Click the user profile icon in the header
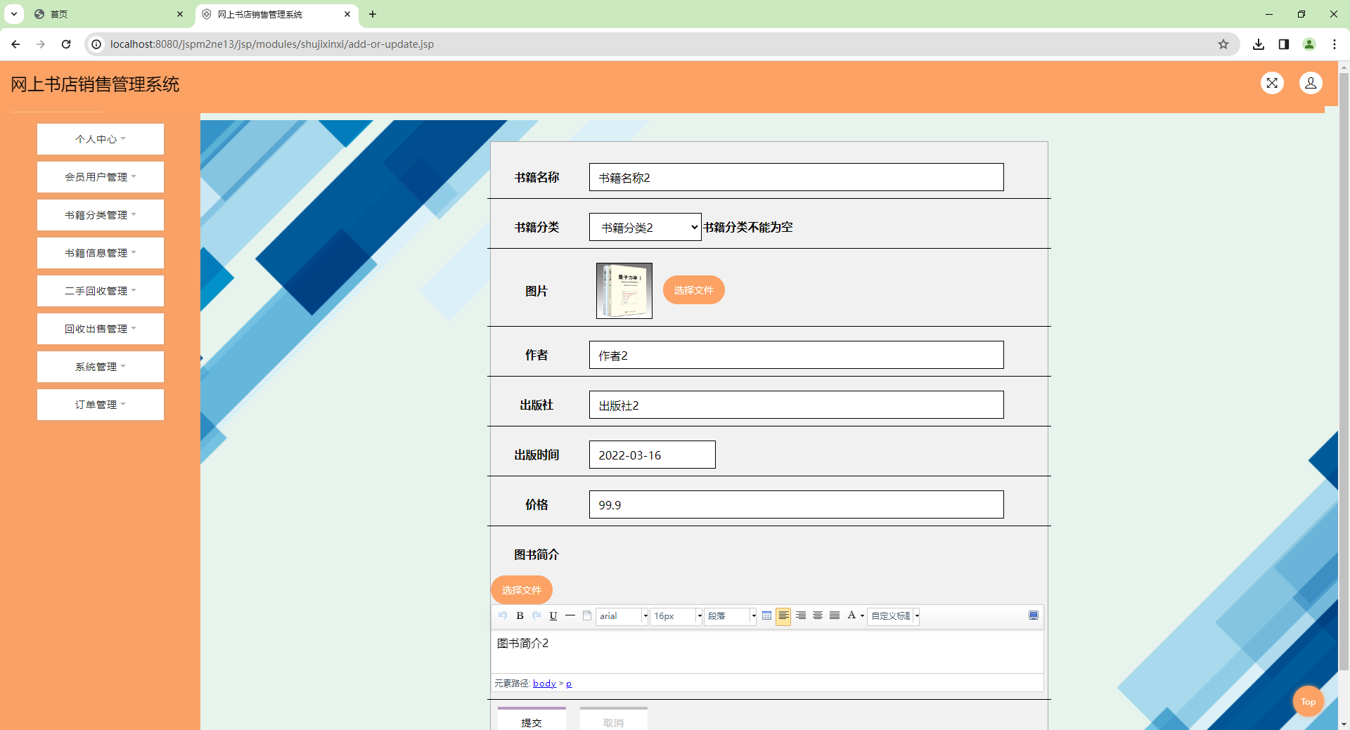The image size is (1350, 730). 1311,83
